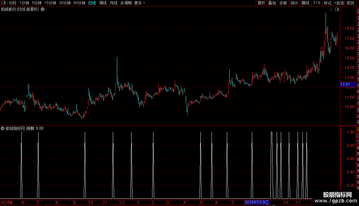The image size is (359, 206).
Task: Click the 14.00 price axis label
Action: [x=349, y=68]
